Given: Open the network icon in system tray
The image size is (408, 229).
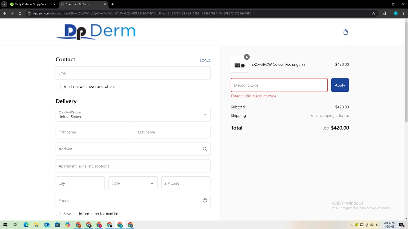Looking at the screenshot, I should (361, 225).
